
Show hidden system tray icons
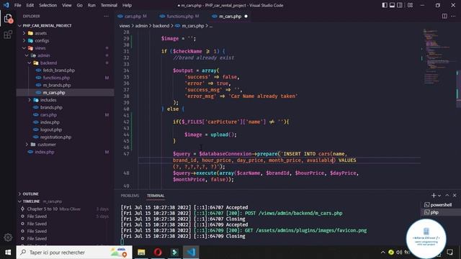tap(382, 253)
